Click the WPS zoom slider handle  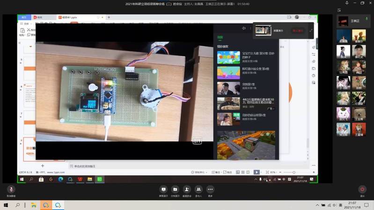click(x=294, y=172)
